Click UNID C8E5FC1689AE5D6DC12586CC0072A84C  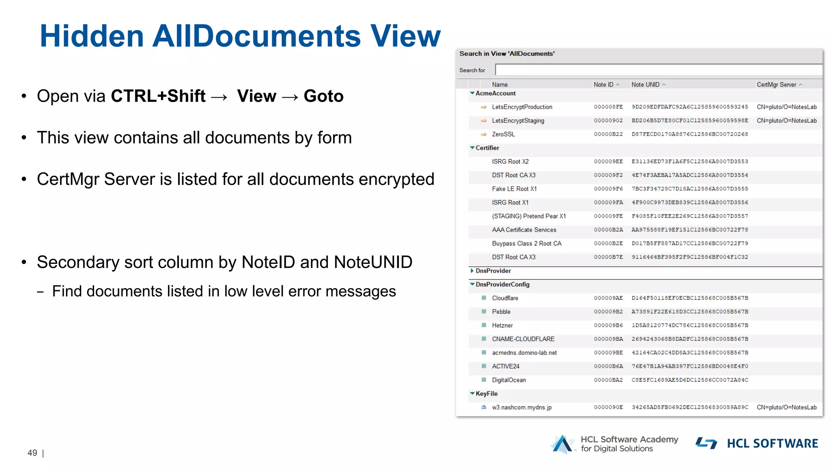pyautogui.click(x=690, y=380)
